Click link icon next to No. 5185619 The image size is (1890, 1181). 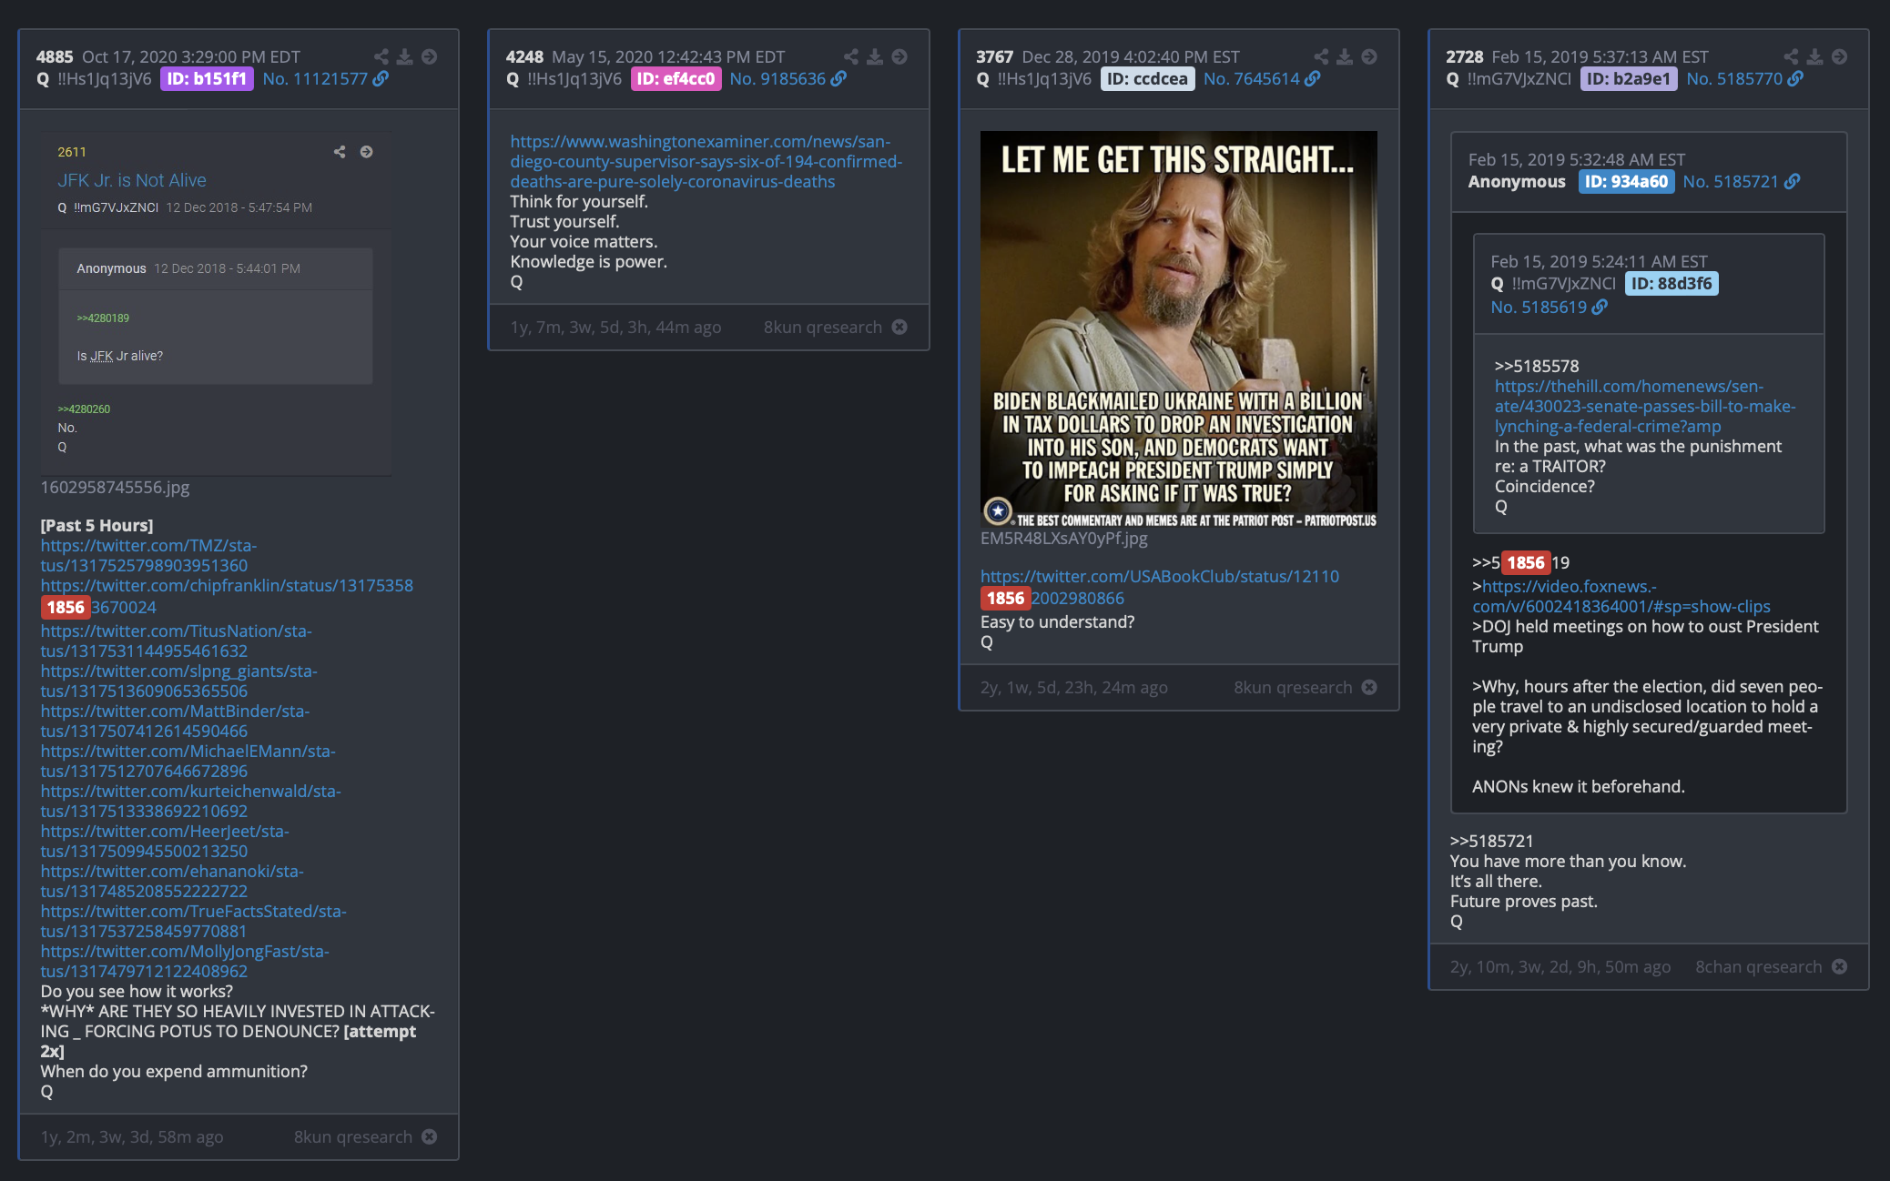[x=1600, y=308]
